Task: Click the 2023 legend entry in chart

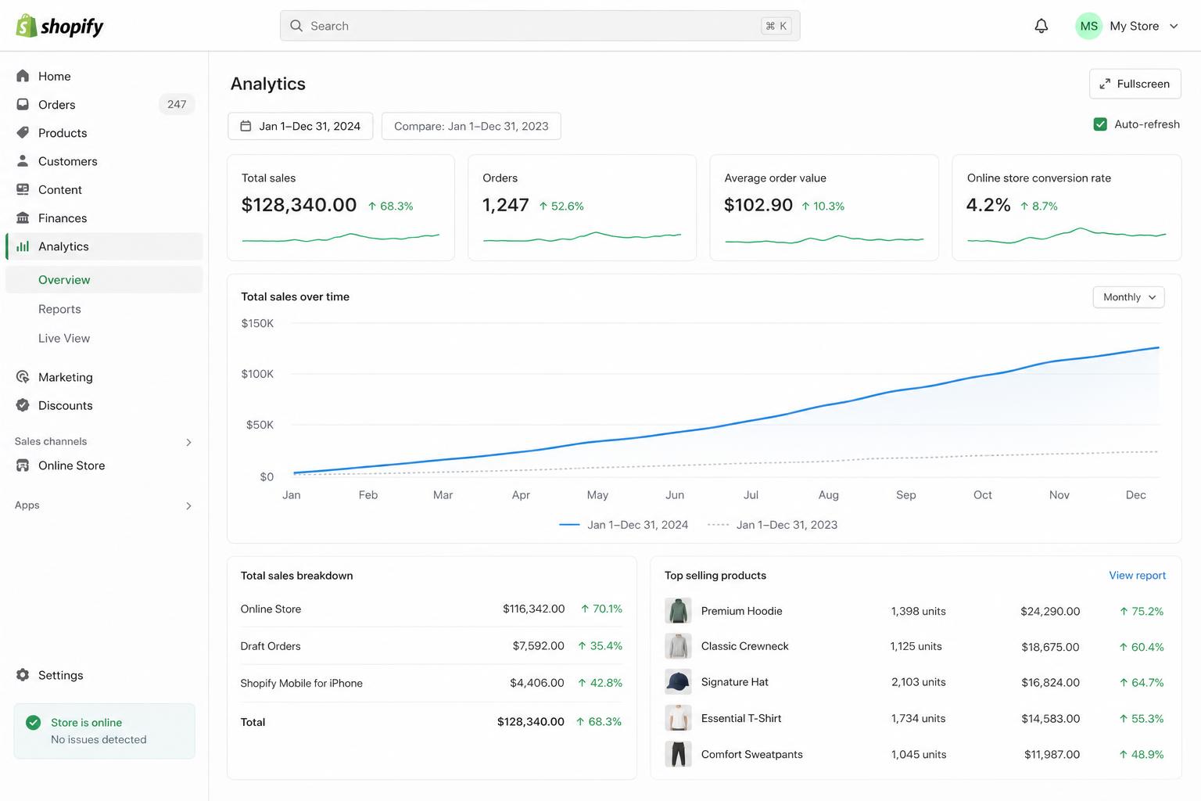Action: 773,525
